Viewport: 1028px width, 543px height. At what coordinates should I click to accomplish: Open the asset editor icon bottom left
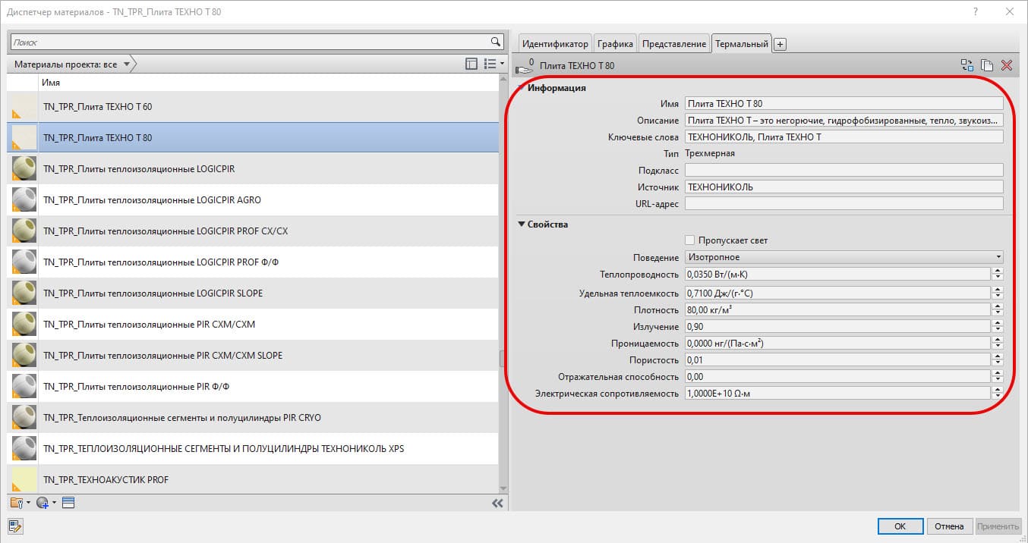point(14,526)
